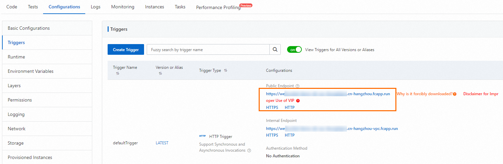Open the Logs tab
The width and height of the screenshot is (503, 164).
(x=96, y=7)
